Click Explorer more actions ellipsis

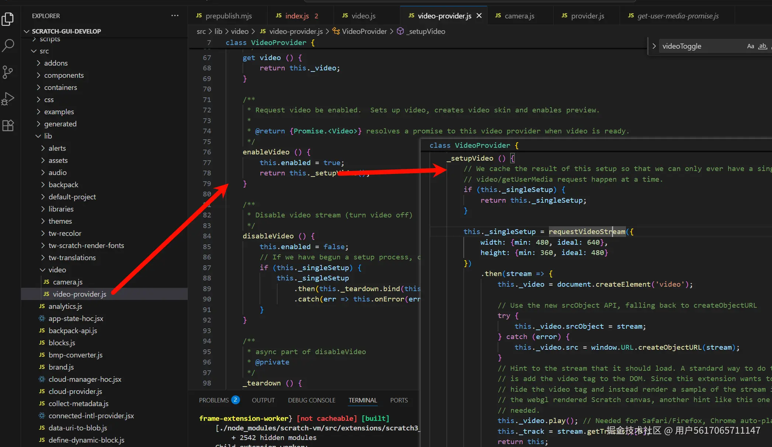pyautogui.click(x=175, y=16)
